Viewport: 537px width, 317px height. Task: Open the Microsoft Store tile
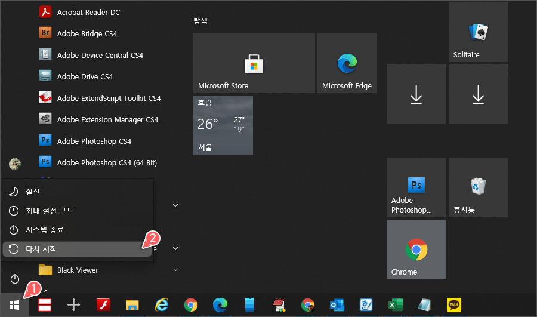point(254,63)
